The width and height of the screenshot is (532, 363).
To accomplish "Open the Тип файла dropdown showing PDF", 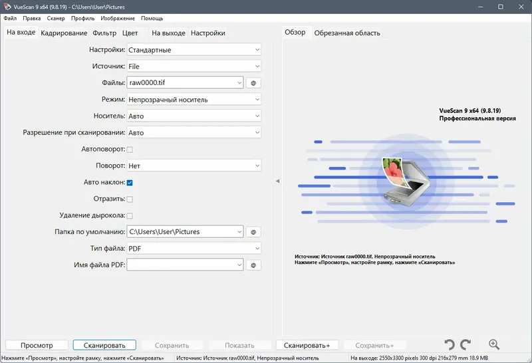I will (194, 249).
